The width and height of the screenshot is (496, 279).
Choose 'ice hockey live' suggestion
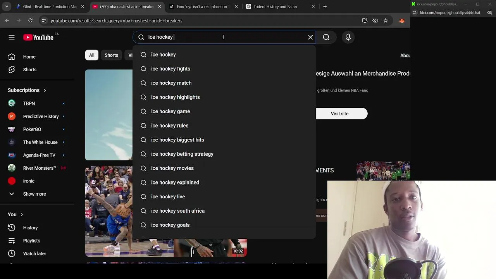(224, 196)
